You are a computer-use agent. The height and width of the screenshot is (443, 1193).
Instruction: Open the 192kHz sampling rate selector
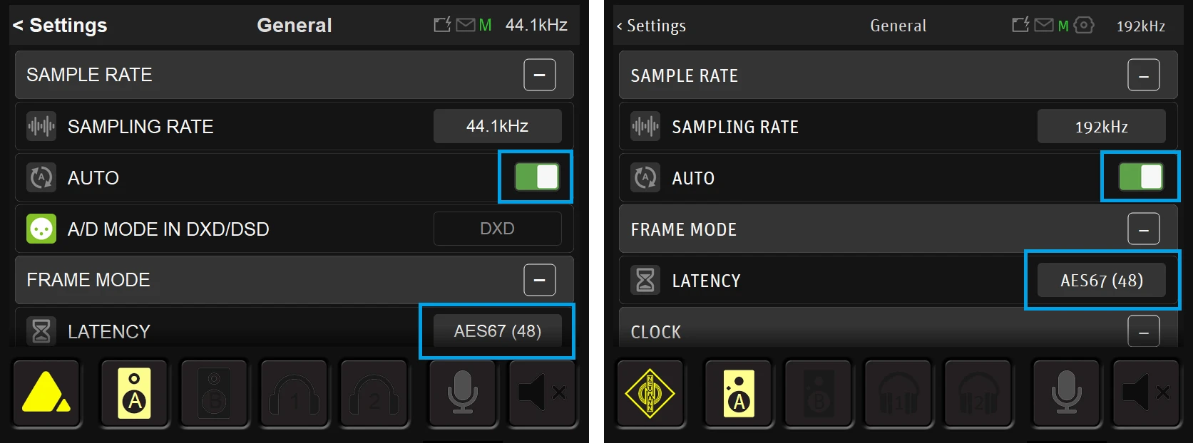[x=1102, y=127]
